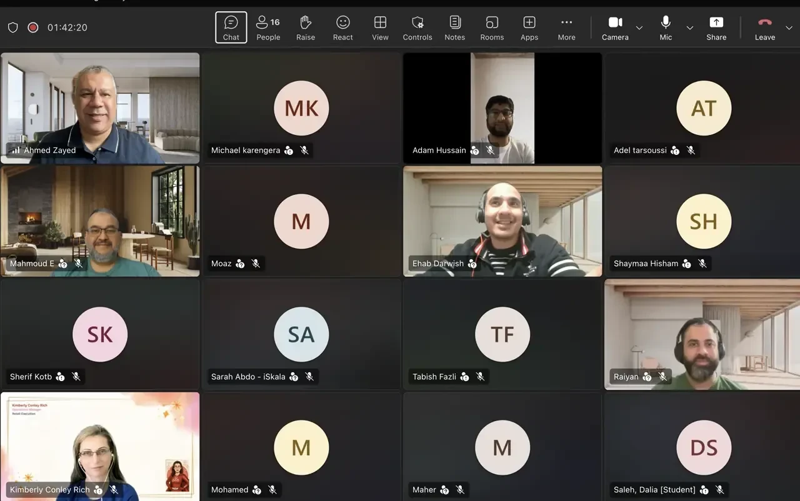Click the muted mic icon for Michael karengera
The width and height of the screenshot is (800, 501).
(x=304, y=151)
